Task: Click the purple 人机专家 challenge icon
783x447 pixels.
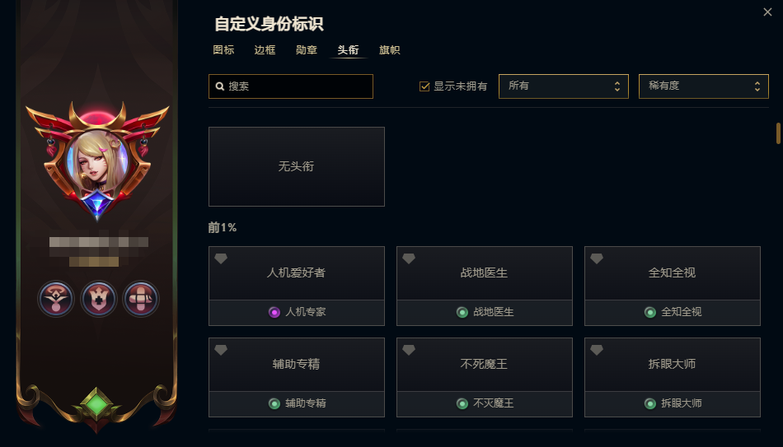Action: 274,312
